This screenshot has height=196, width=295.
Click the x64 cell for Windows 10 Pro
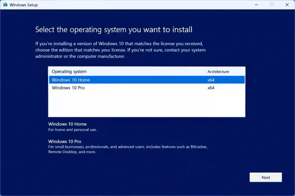(x=211, y=88)
